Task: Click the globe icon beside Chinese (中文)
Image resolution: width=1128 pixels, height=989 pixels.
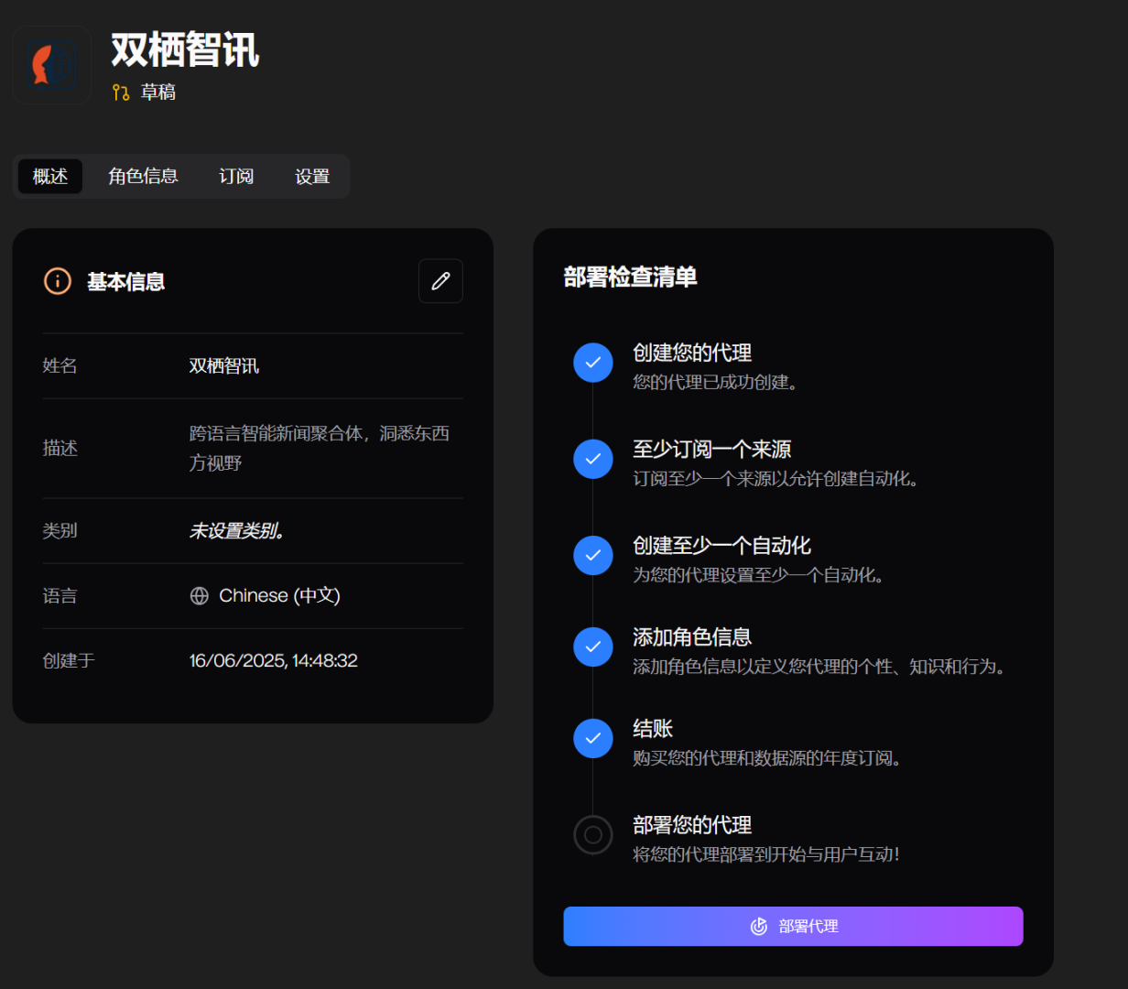Action: coord(200,596)
